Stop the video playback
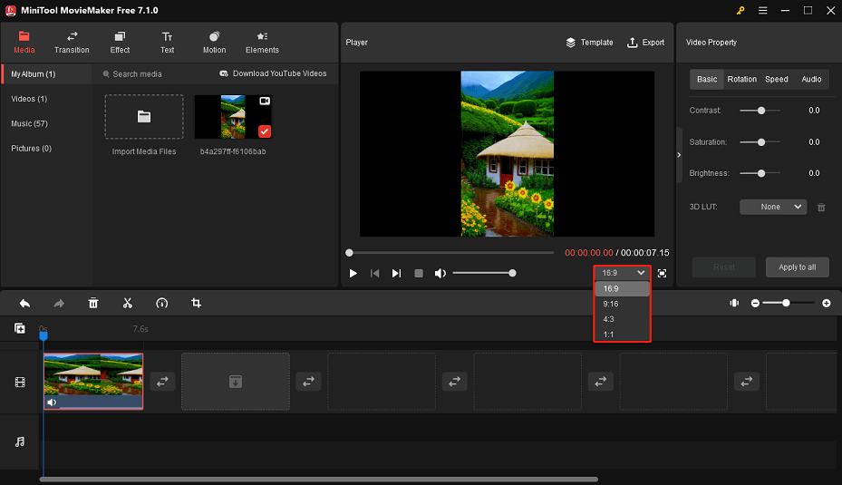Screen dimensions: 842x485 (419, 274)
